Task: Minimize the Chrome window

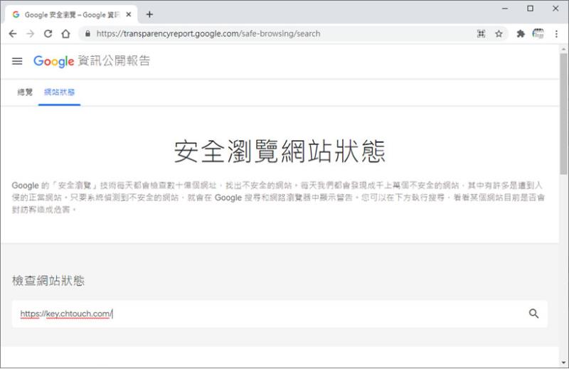Action: [x=505, y=9]
